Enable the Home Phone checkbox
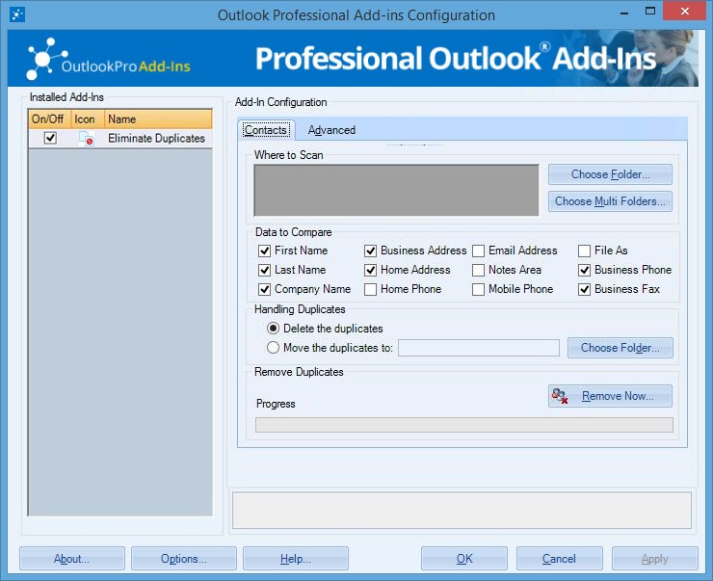This screenshot has height=581, width=713. click(x=370, y=289)
